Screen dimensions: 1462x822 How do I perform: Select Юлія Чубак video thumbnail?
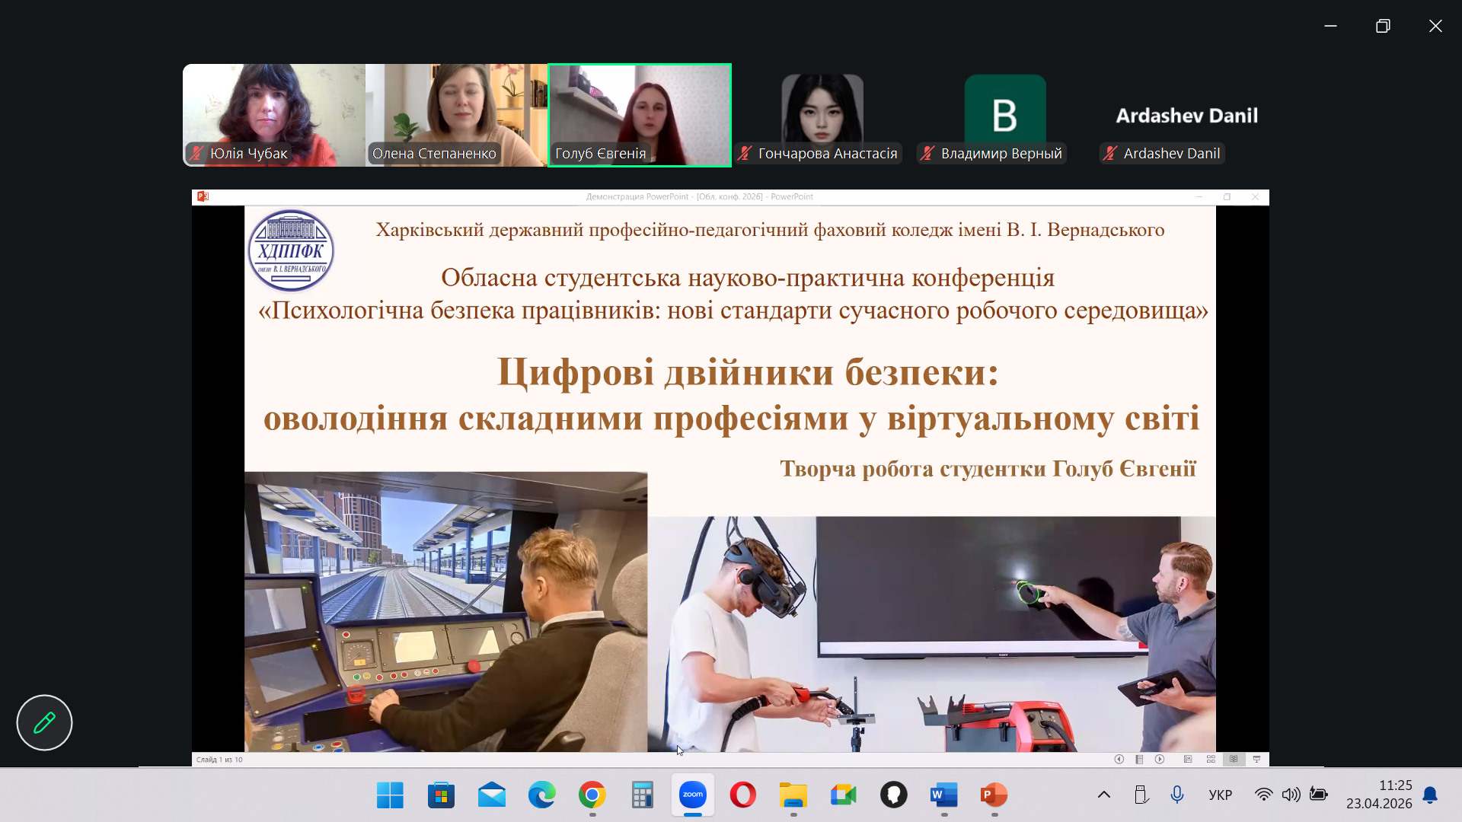[x=274, y=114]
